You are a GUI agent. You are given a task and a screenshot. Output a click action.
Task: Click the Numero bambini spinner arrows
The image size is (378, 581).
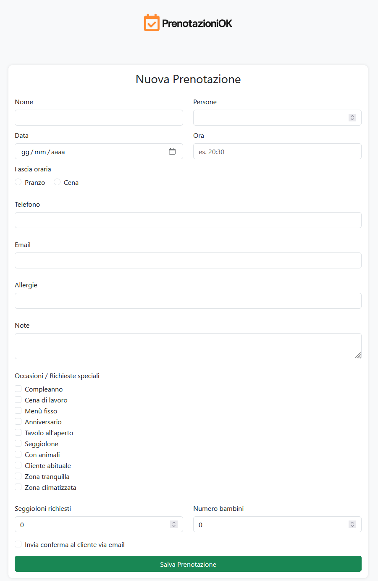352,524
